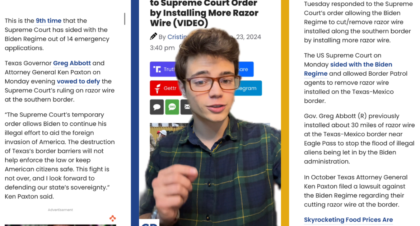Click the orange ad network icon
This screenshot has height=226, width=420.
point(112,218)
